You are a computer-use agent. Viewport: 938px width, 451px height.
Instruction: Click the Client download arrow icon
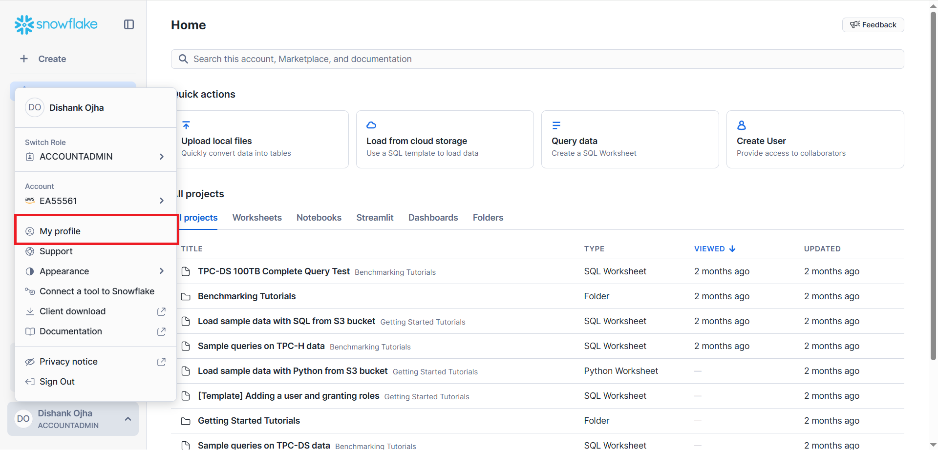click(x=30, y=311)
